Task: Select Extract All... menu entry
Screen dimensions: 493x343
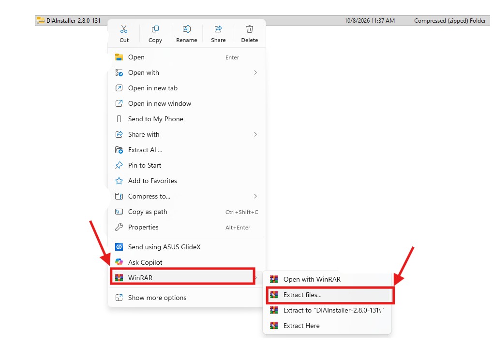Action: tap(187, 150)
